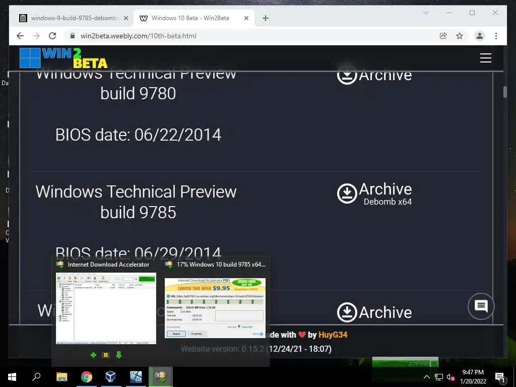Click the page vertical scrollbar thumb

click(x=505, y=92)
